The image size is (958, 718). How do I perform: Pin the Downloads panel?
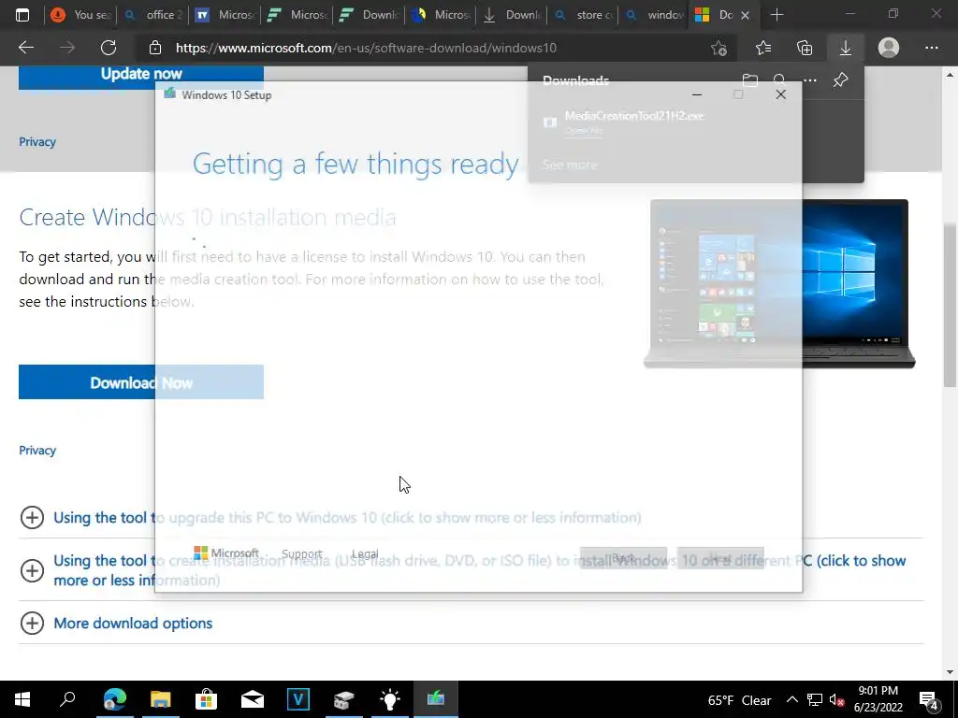841,80
